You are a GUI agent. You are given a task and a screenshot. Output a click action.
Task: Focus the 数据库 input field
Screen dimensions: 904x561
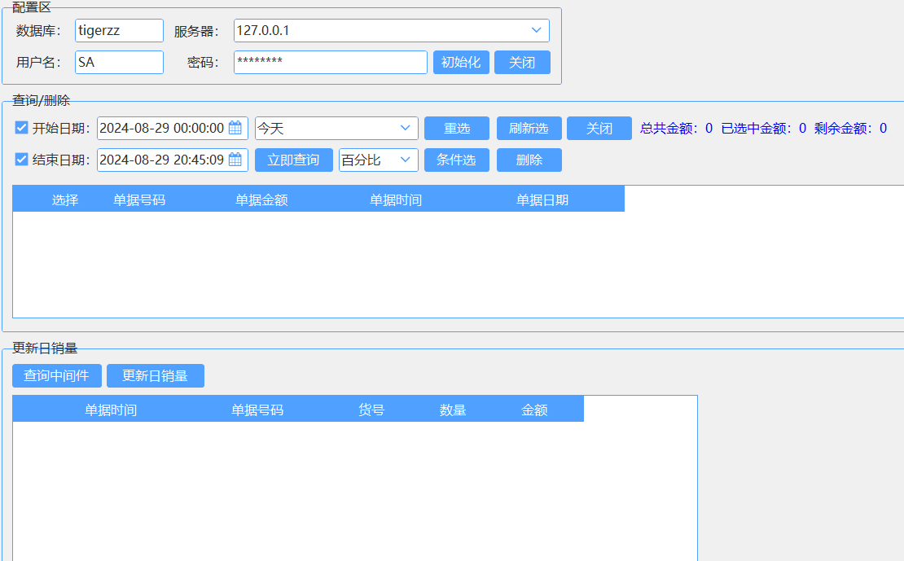point(119,31)
